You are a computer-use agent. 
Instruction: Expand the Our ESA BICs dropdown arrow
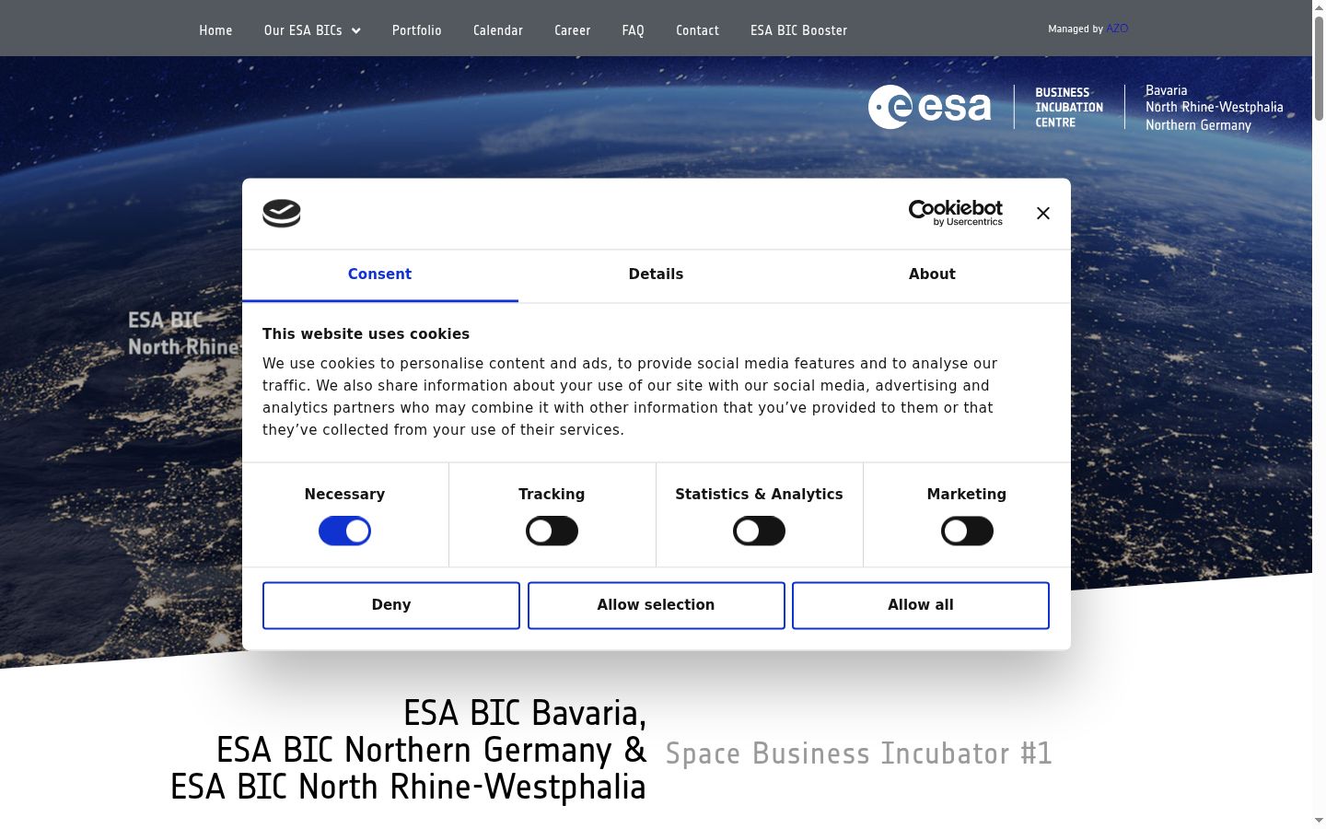[356, 30]
